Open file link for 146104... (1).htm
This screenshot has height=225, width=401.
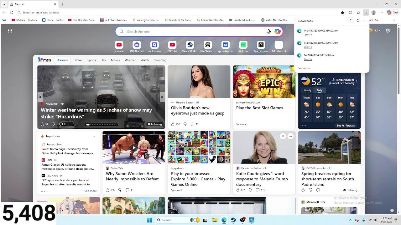tap(308, 47)
